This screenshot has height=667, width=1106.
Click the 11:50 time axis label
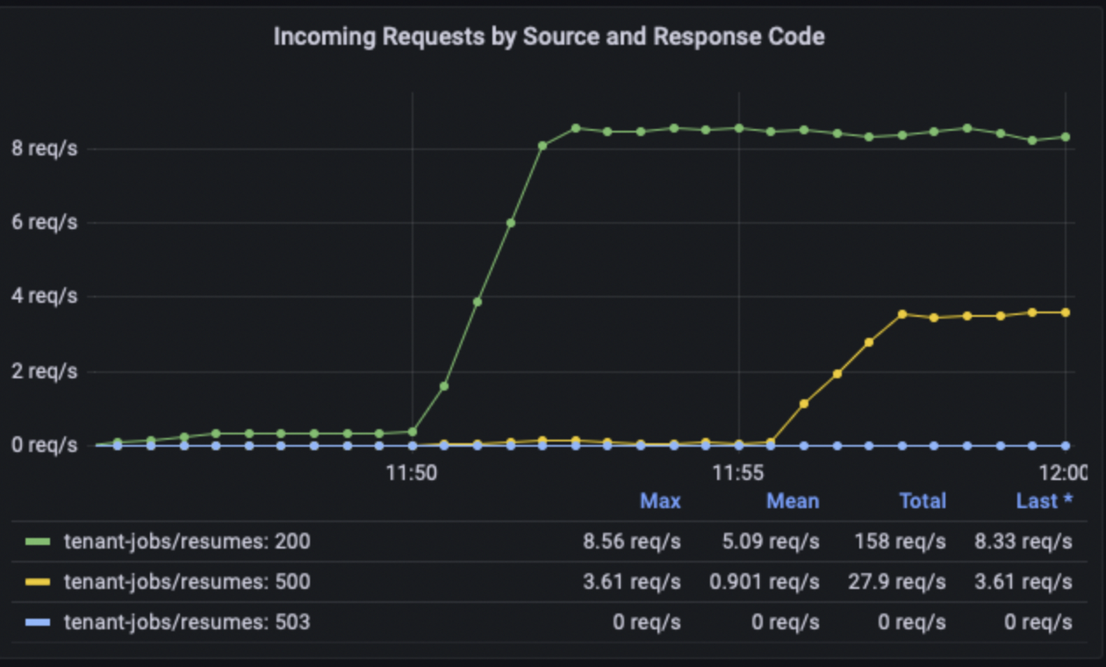click(x=412, y=473)
